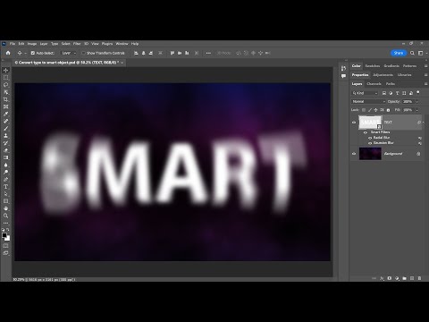Image resolution: width=429 pixels, height=322 pixels.
Task: Select the Eyedropper tool
Action: [5, 114]
